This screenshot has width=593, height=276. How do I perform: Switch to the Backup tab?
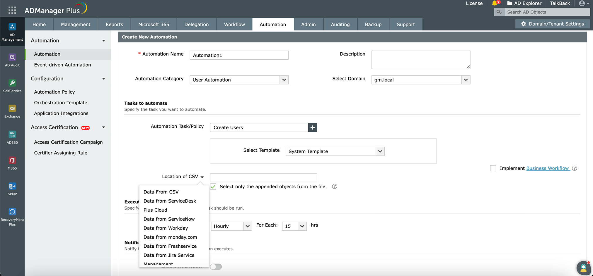tap(373, 25)
